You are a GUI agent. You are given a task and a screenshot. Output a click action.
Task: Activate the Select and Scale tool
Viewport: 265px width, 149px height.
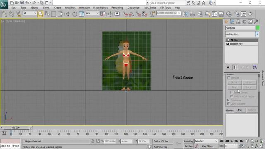pos(82,14)
